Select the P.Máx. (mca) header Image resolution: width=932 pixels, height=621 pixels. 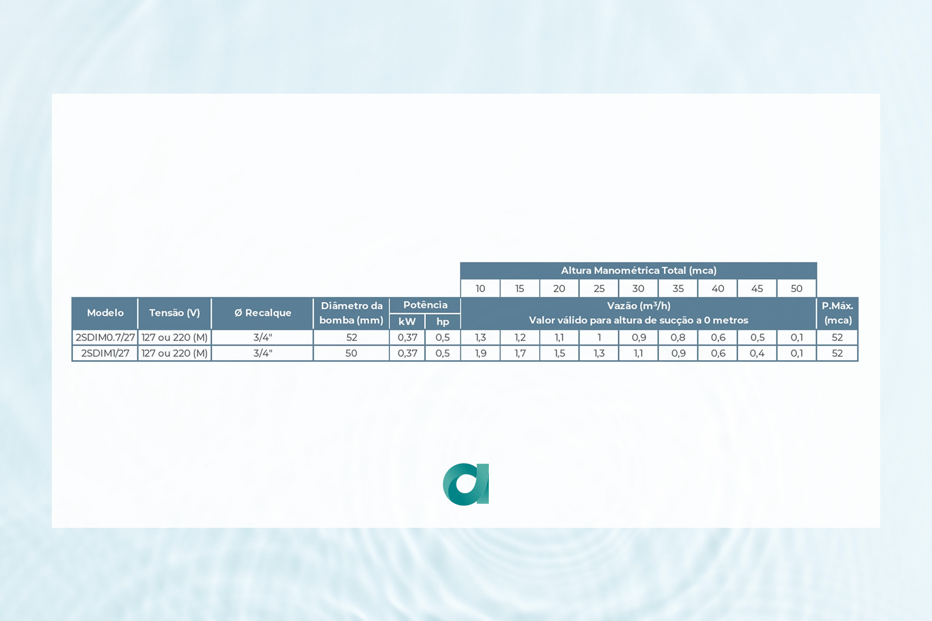coord(837,313)
